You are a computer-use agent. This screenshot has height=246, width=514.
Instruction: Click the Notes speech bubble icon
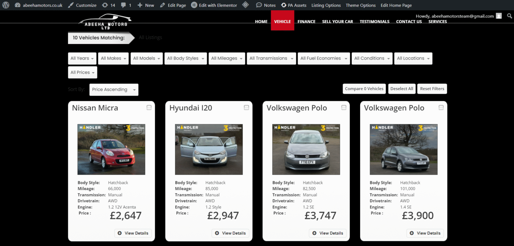tap(259, 5)
